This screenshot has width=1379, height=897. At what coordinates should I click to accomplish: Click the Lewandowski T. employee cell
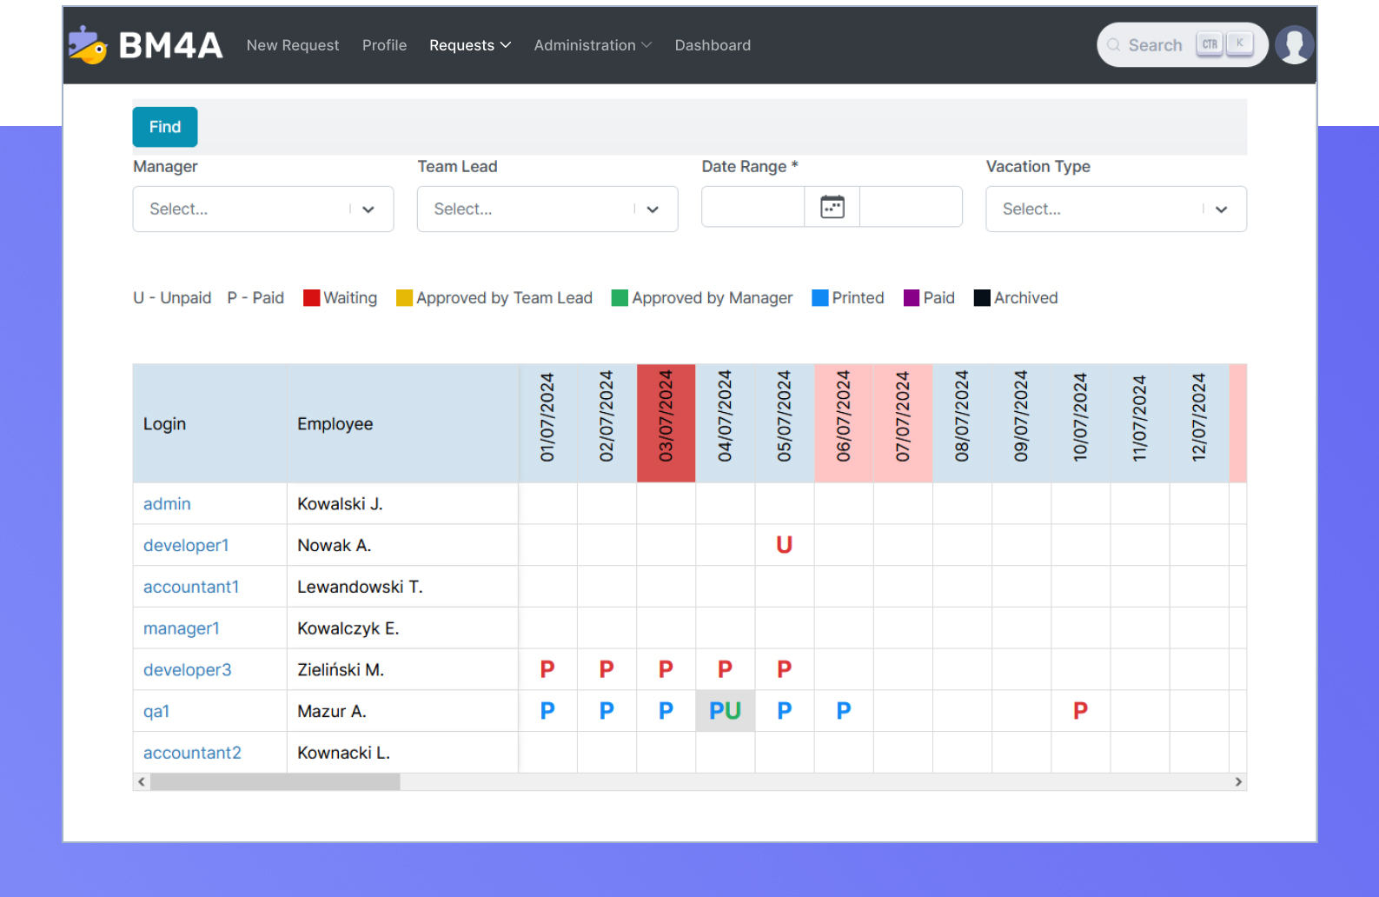402,587
